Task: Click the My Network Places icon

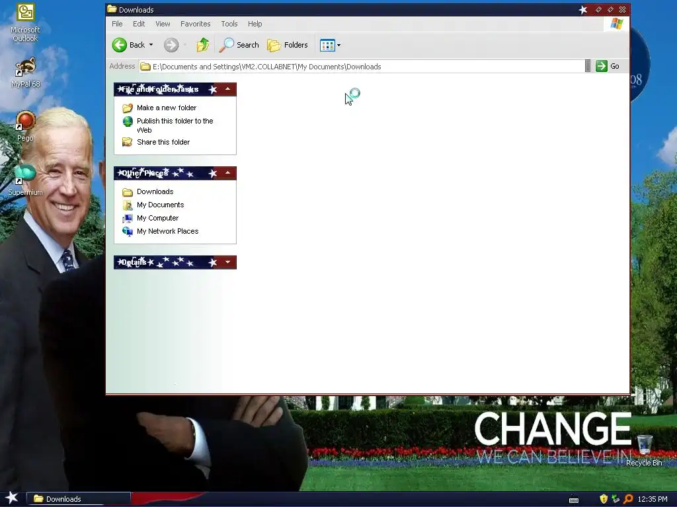Action: point(128,232)
